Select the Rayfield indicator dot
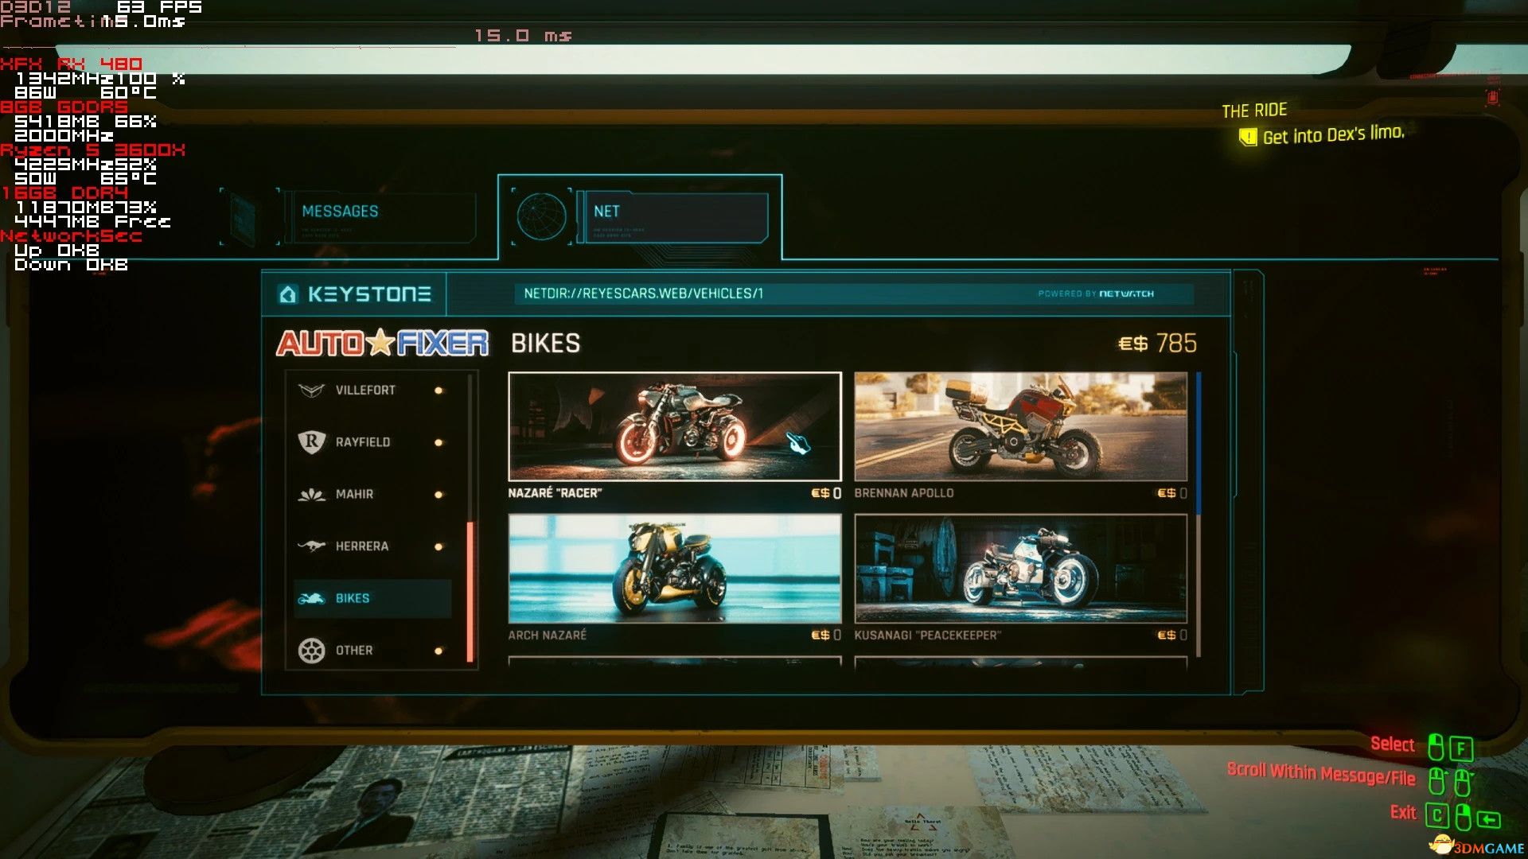The height and width of the screenshot is (859, 1528). pyautogui.click(x=439, y=442)
